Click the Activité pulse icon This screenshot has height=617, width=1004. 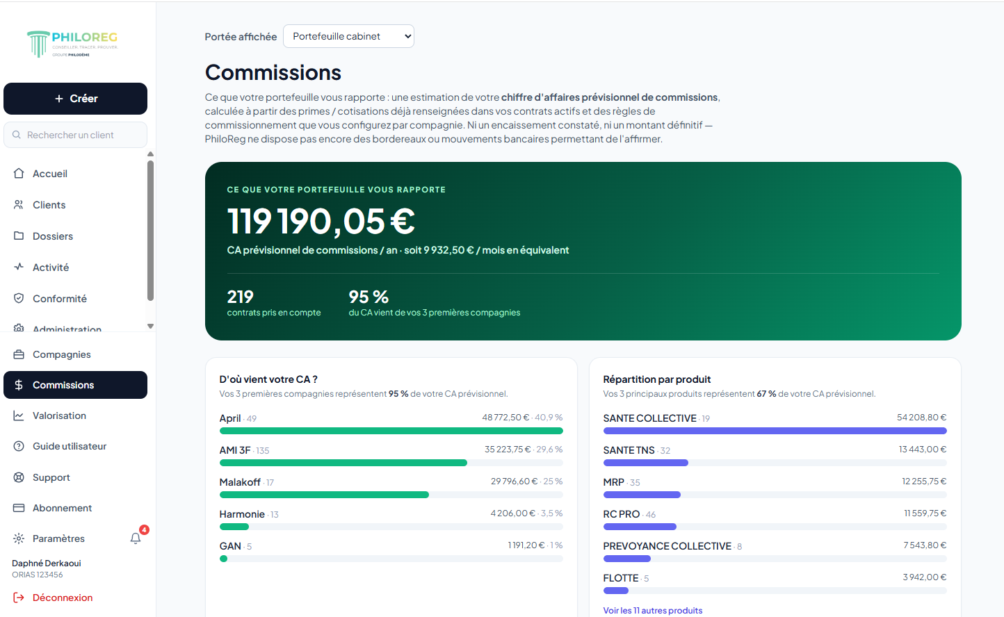(19, 267)
